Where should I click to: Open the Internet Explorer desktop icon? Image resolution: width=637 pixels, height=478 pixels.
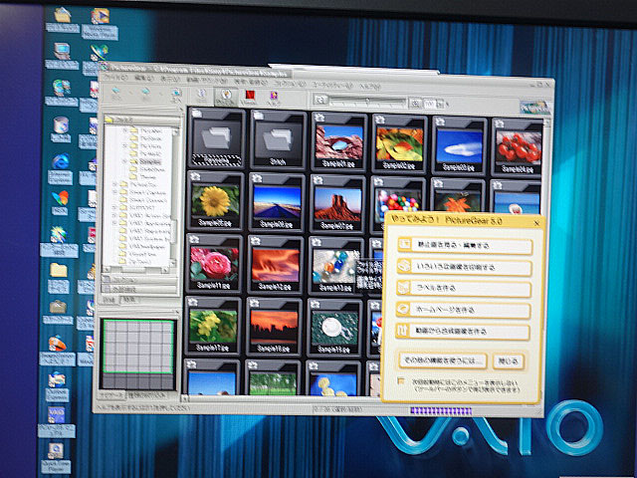pyautogui.click(x=60, y=162)
